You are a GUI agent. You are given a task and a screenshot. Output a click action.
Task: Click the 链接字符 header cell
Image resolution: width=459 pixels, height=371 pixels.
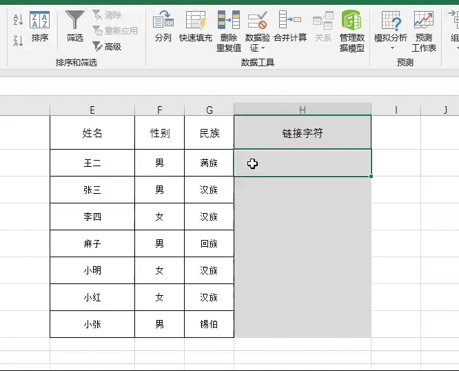(x=303, y=132)
